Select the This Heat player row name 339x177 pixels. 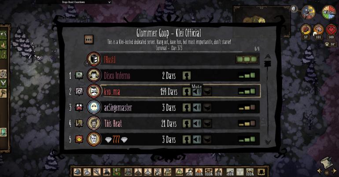pyautogui.click(x=113, y=123)
